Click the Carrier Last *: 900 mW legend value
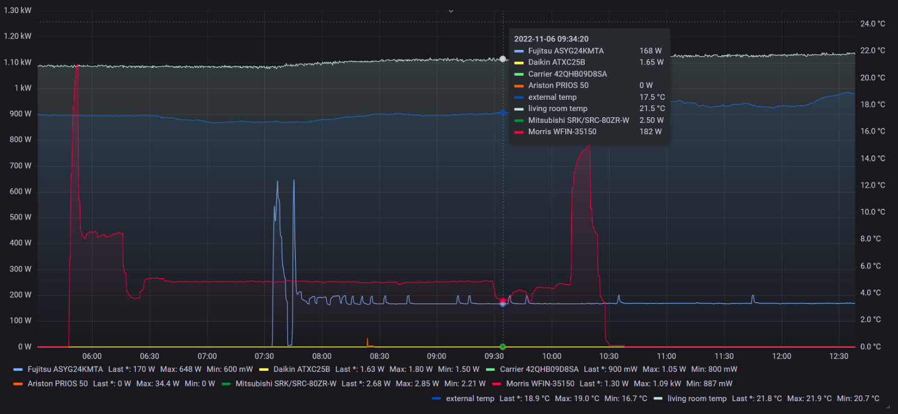Viewport: 898px width, 414px height. (x=611, y=369)
